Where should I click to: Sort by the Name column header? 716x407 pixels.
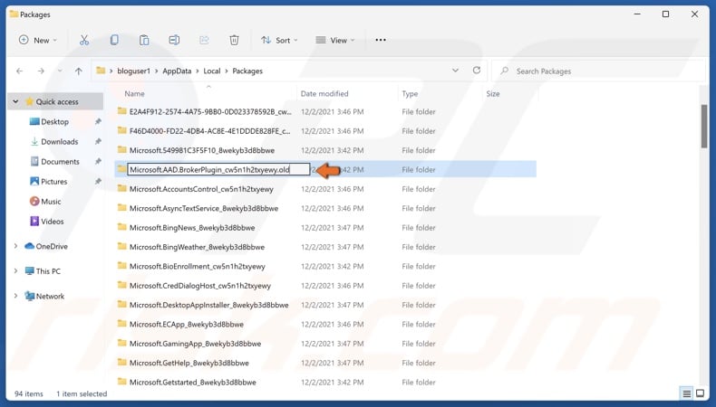coord(135,93)
